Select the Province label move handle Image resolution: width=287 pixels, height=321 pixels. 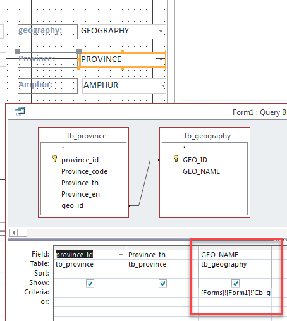coord(18,51)
